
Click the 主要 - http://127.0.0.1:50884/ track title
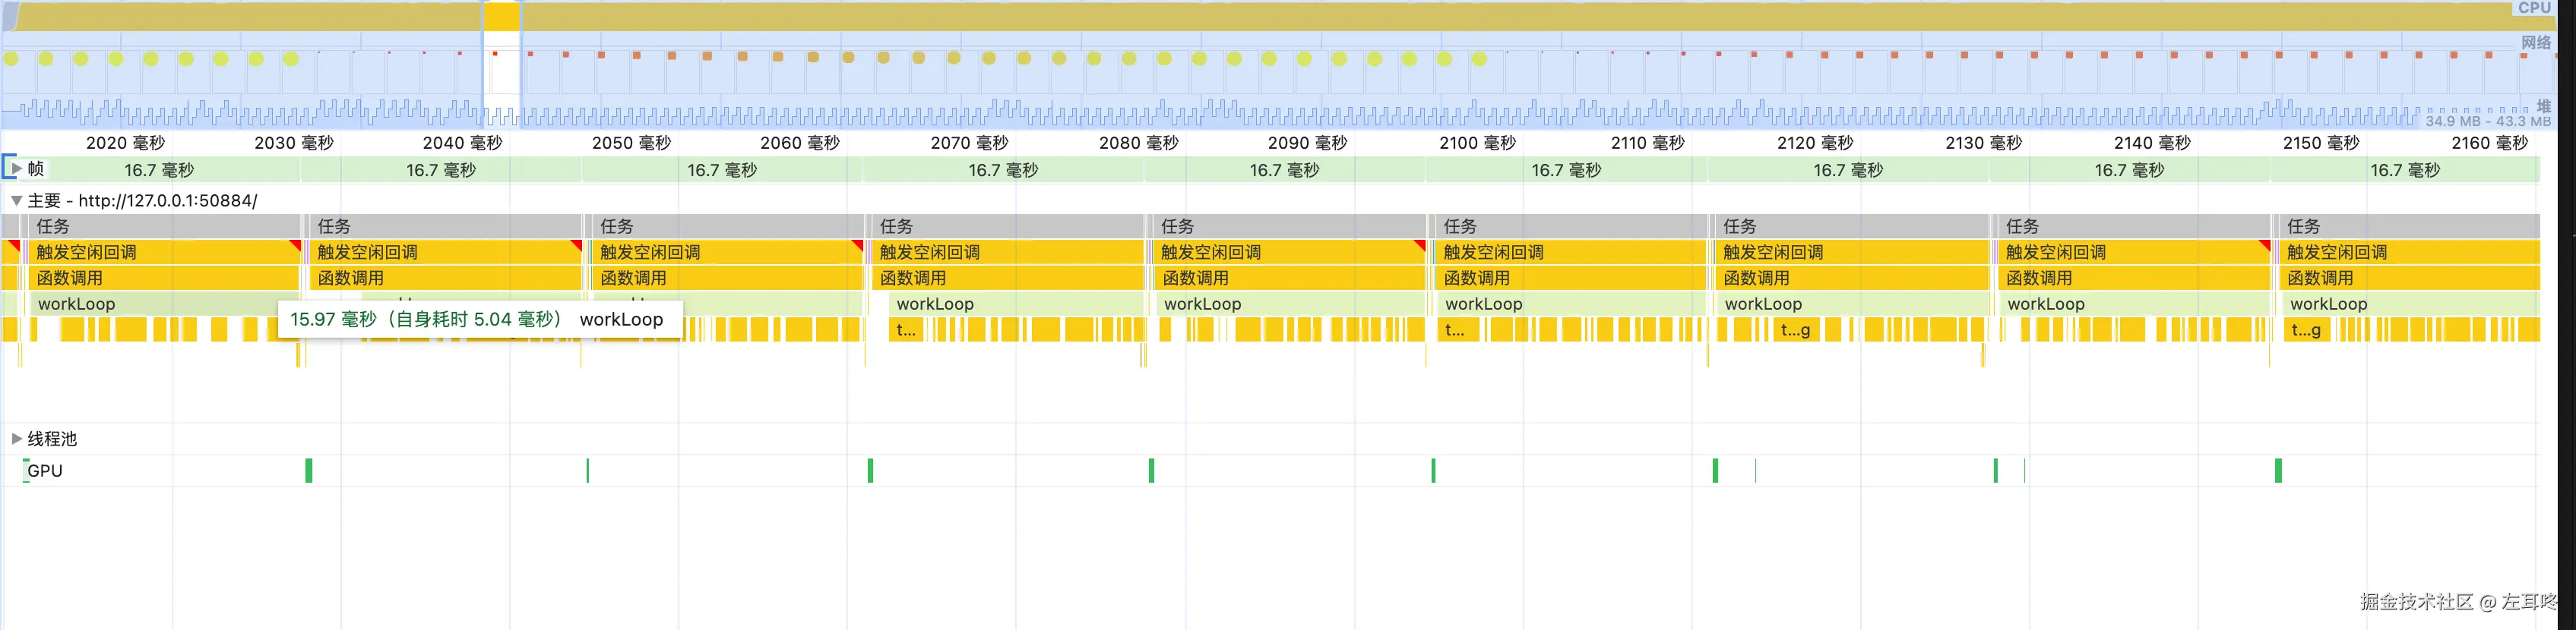(x=142, y=200)
